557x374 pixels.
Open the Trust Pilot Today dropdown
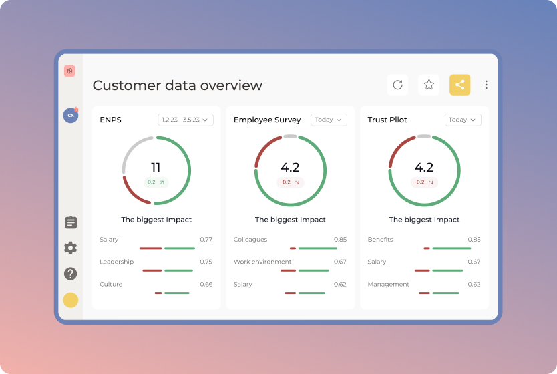tap(462, 120)
